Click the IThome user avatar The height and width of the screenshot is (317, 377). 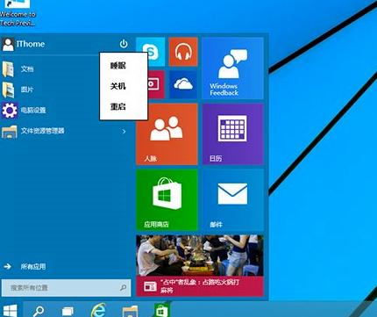click(x=8, y=44)
